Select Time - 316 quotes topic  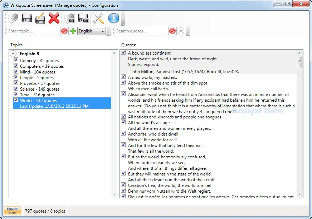(x=37, y=95)
